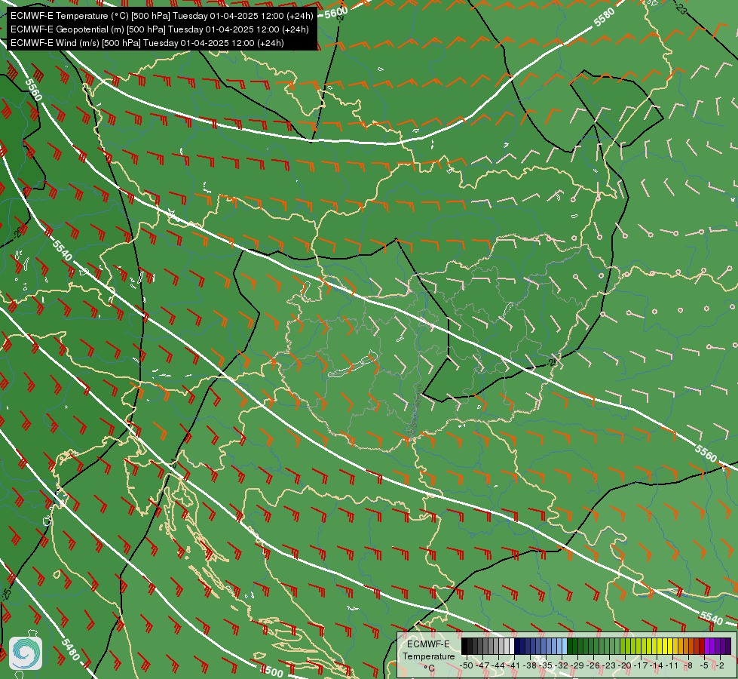Pick the dark green swatch above -29
This screenshot has width=738, height=679.
click(x=575, y=646)
